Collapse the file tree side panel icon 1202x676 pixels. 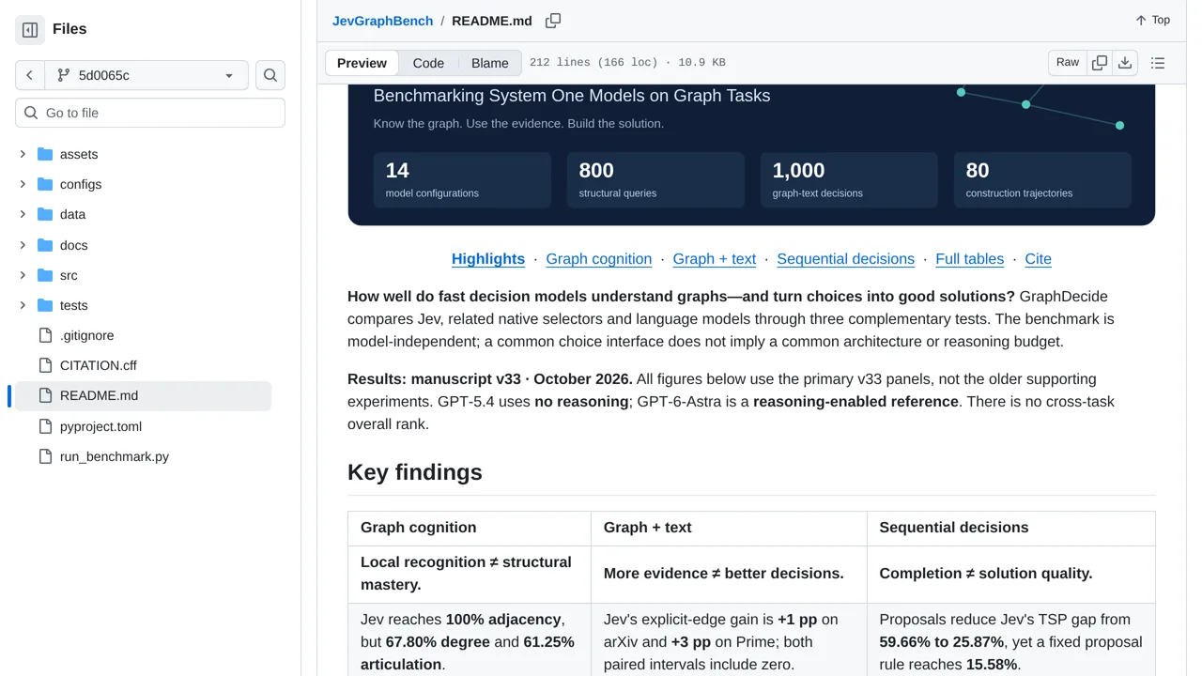30,30
